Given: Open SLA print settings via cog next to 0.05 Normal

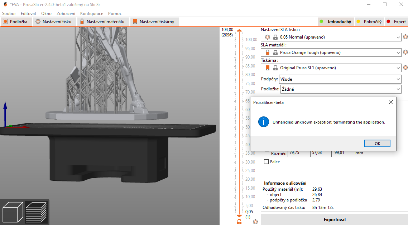Looking at the screenshot, I should tap(405, 37).
